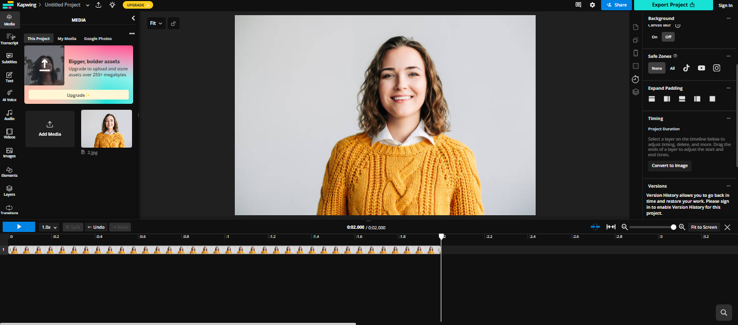738x325 pixels.
Task: Click the Share button
Action: [x=616, y=5]
